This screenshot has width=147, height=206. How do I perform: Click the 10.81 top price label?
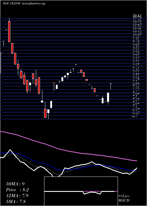(x=137, y=16)
